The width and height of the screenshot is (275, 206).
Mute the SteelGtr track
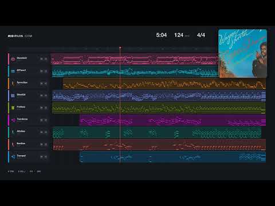(x=41, y=96)
